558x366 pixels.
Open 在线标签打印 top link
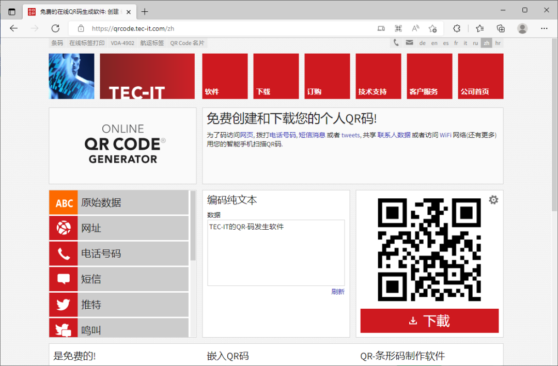point(87,43)
